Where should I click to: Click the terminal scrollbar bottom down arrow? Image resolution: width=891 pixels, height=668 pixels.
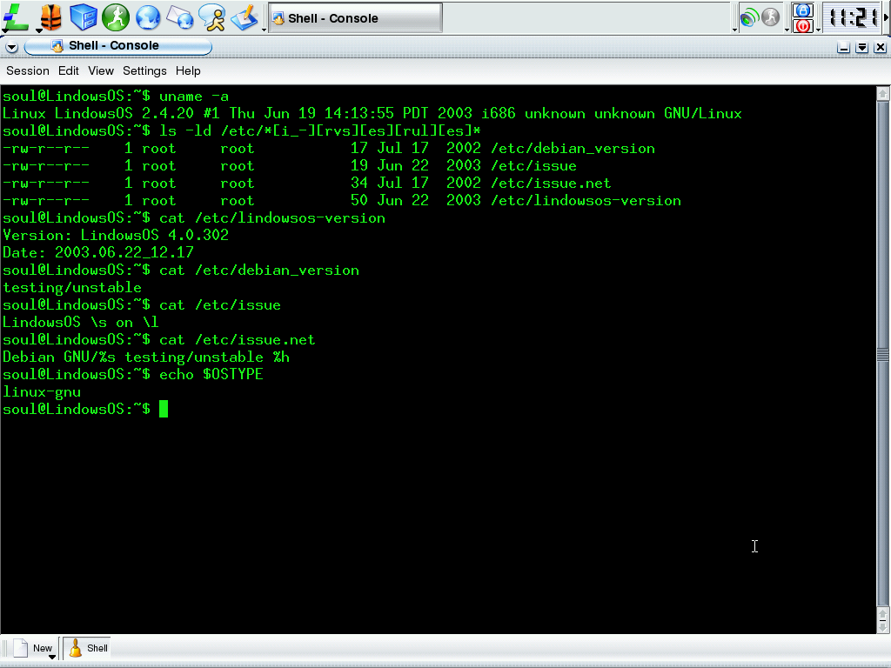coord(883,626)
